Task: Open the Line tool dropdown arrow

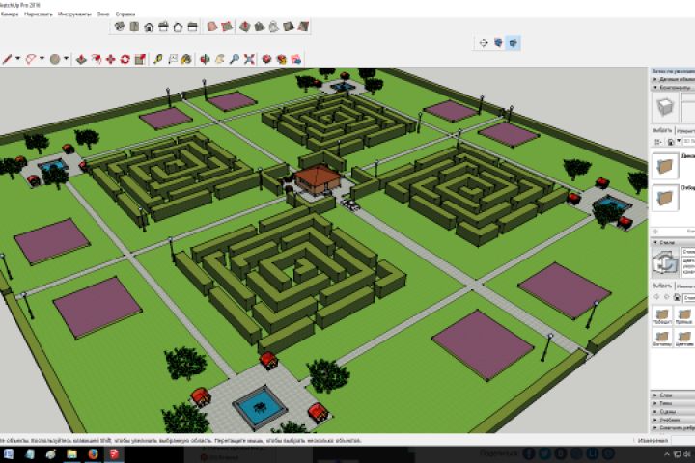Action: 18,59
